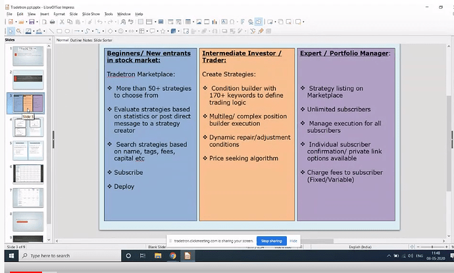The image size is (454, 273).
Task: Switch to the Outline view tab
Action: tap(76, 40)
